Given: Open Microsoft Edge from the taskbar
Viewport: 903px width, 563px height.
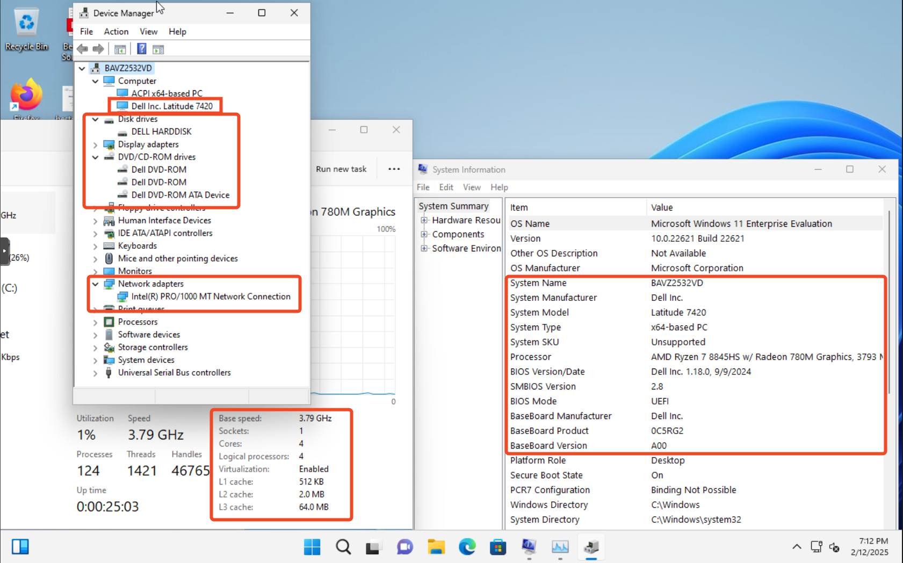Looking at the screenshot, I should [467, 547].
